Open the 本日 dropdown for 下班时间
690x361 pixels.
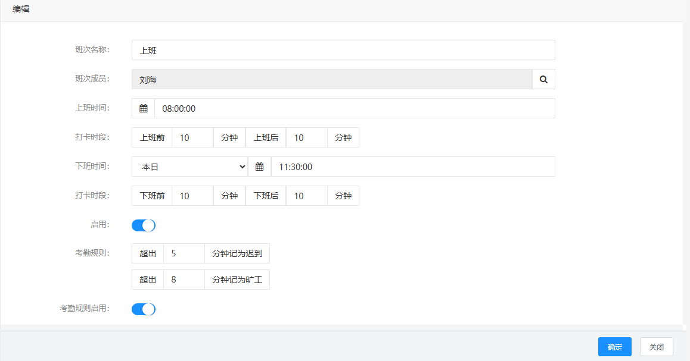click(x=189, y=167)
